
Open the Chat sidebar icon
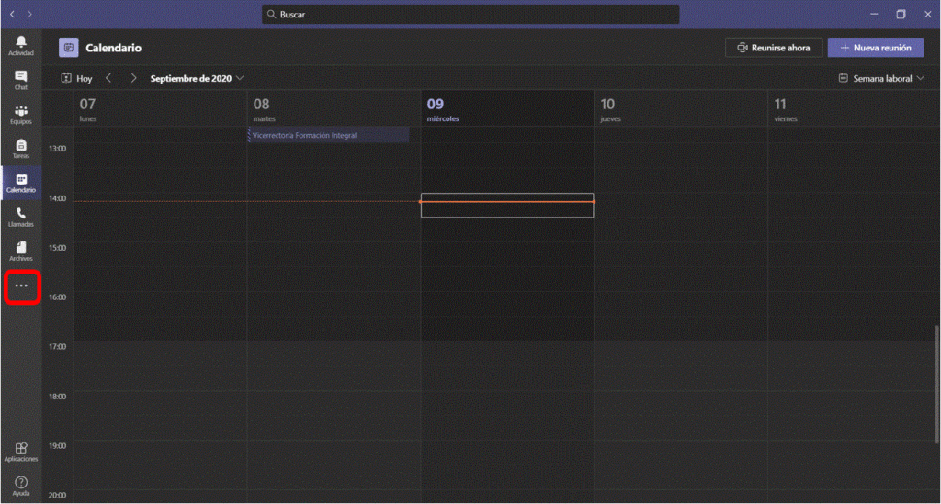[x=21, y=80]
